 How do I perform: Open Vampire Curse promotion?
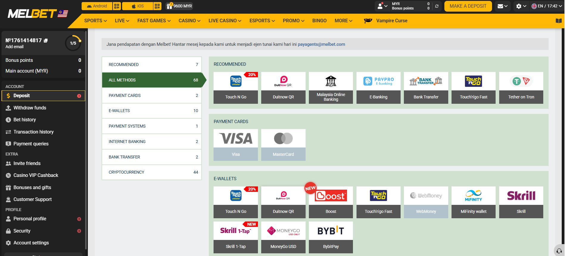pos(385,21)
